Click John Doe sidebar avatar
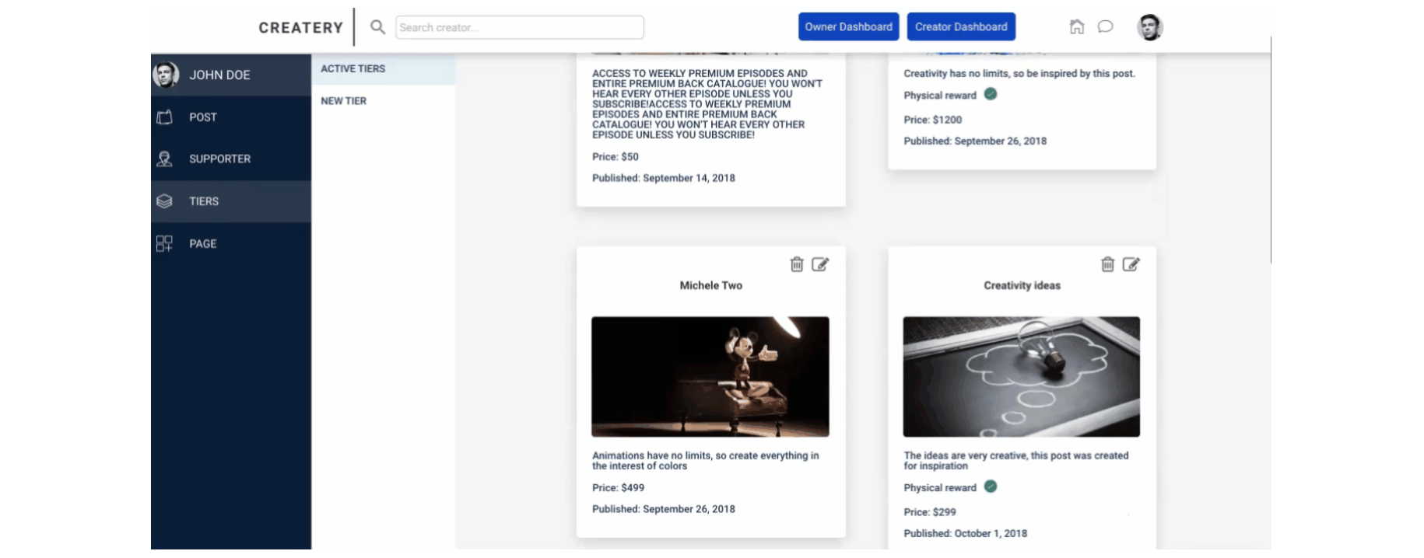The height and width of the screenshot is (558, 1424). coord(166,75)
